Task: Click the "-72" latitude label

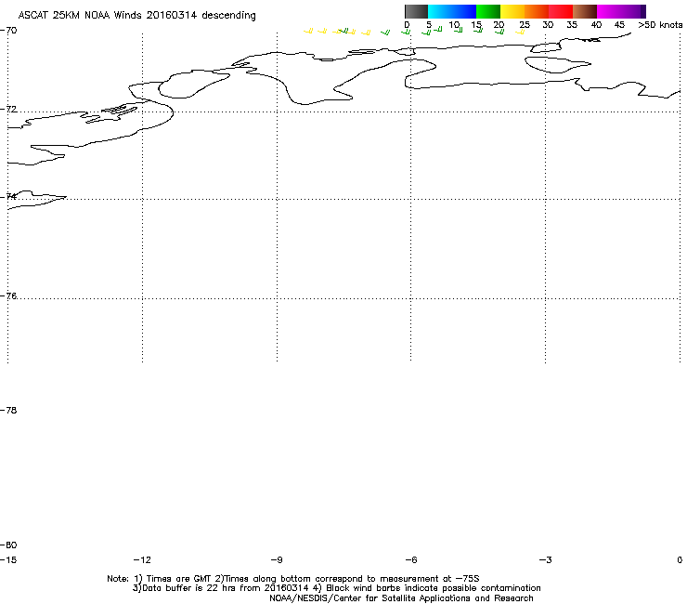Action: tap(8, 110)
